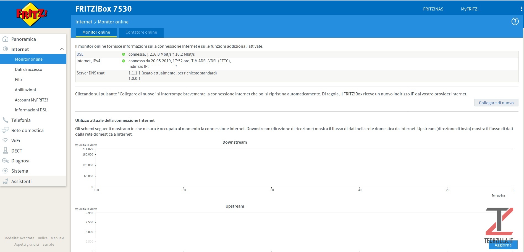Click the DECT handset icon
Viewport: 524px width, 252px height.
[x=5, y=151]
